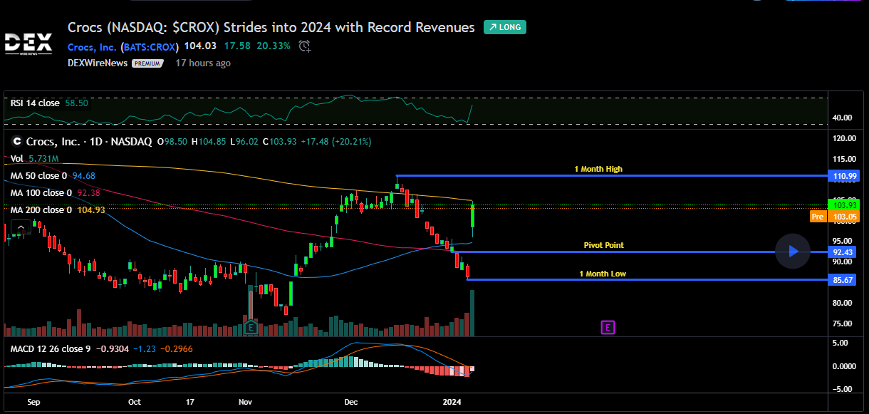The height and width of the screenshot is (414, 869).
Task: Click the alarm clock alert icon
Action: click(x=305, y=46)
